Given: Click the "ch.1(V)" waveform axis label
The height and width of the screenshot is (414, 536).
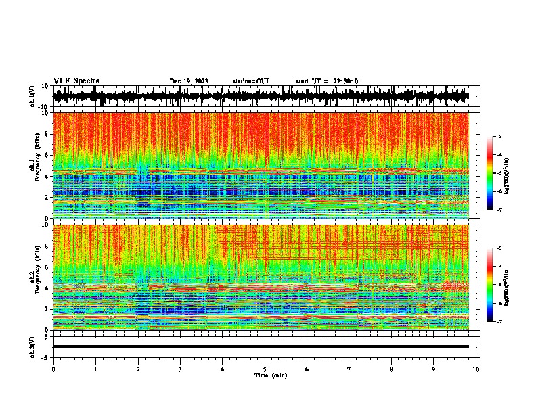Looking at the screenshot, I should 32,96.
